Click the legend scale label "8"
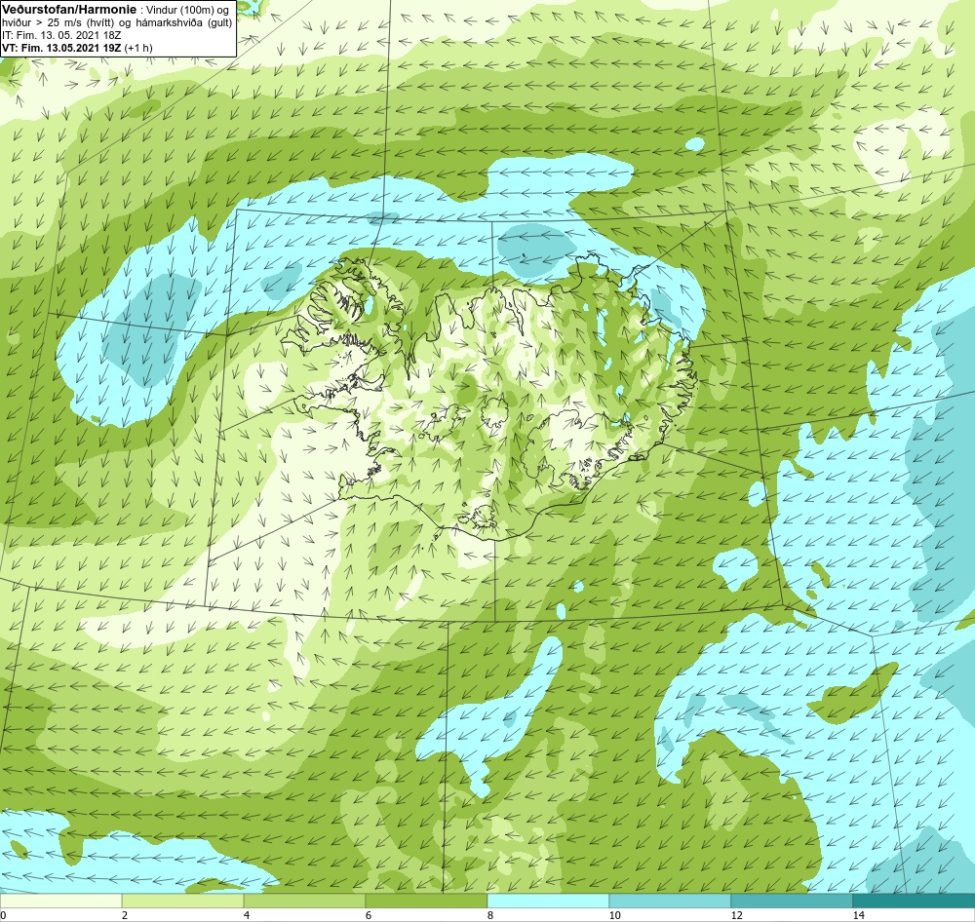This screenshot has width=975, height=922. [x=490, y=914]
